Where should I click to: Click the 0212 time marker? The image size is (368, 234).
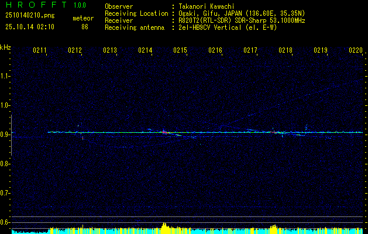pyautogui.click(x=75, y=50)
